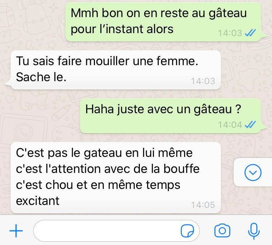Select the "Mmh bon on en reste" message
This screenshot has height=245, width=272.
click(164, 22)
